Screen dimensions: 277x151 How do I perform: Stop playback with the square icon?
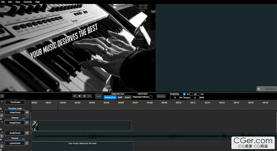(x=80, y=96)
